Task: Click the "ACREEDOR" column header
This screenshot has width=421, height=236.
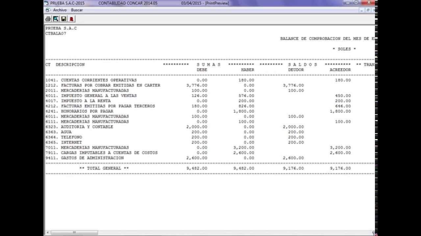Action: pos(340,70)
